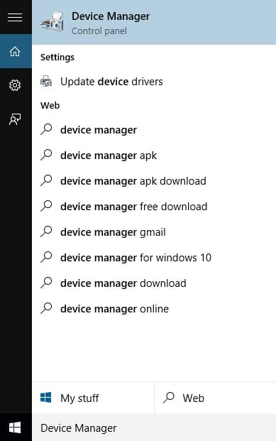The image size is (276, 441).
Task: Select web suggestion "device manager apk"
Action: click(154, 156)
